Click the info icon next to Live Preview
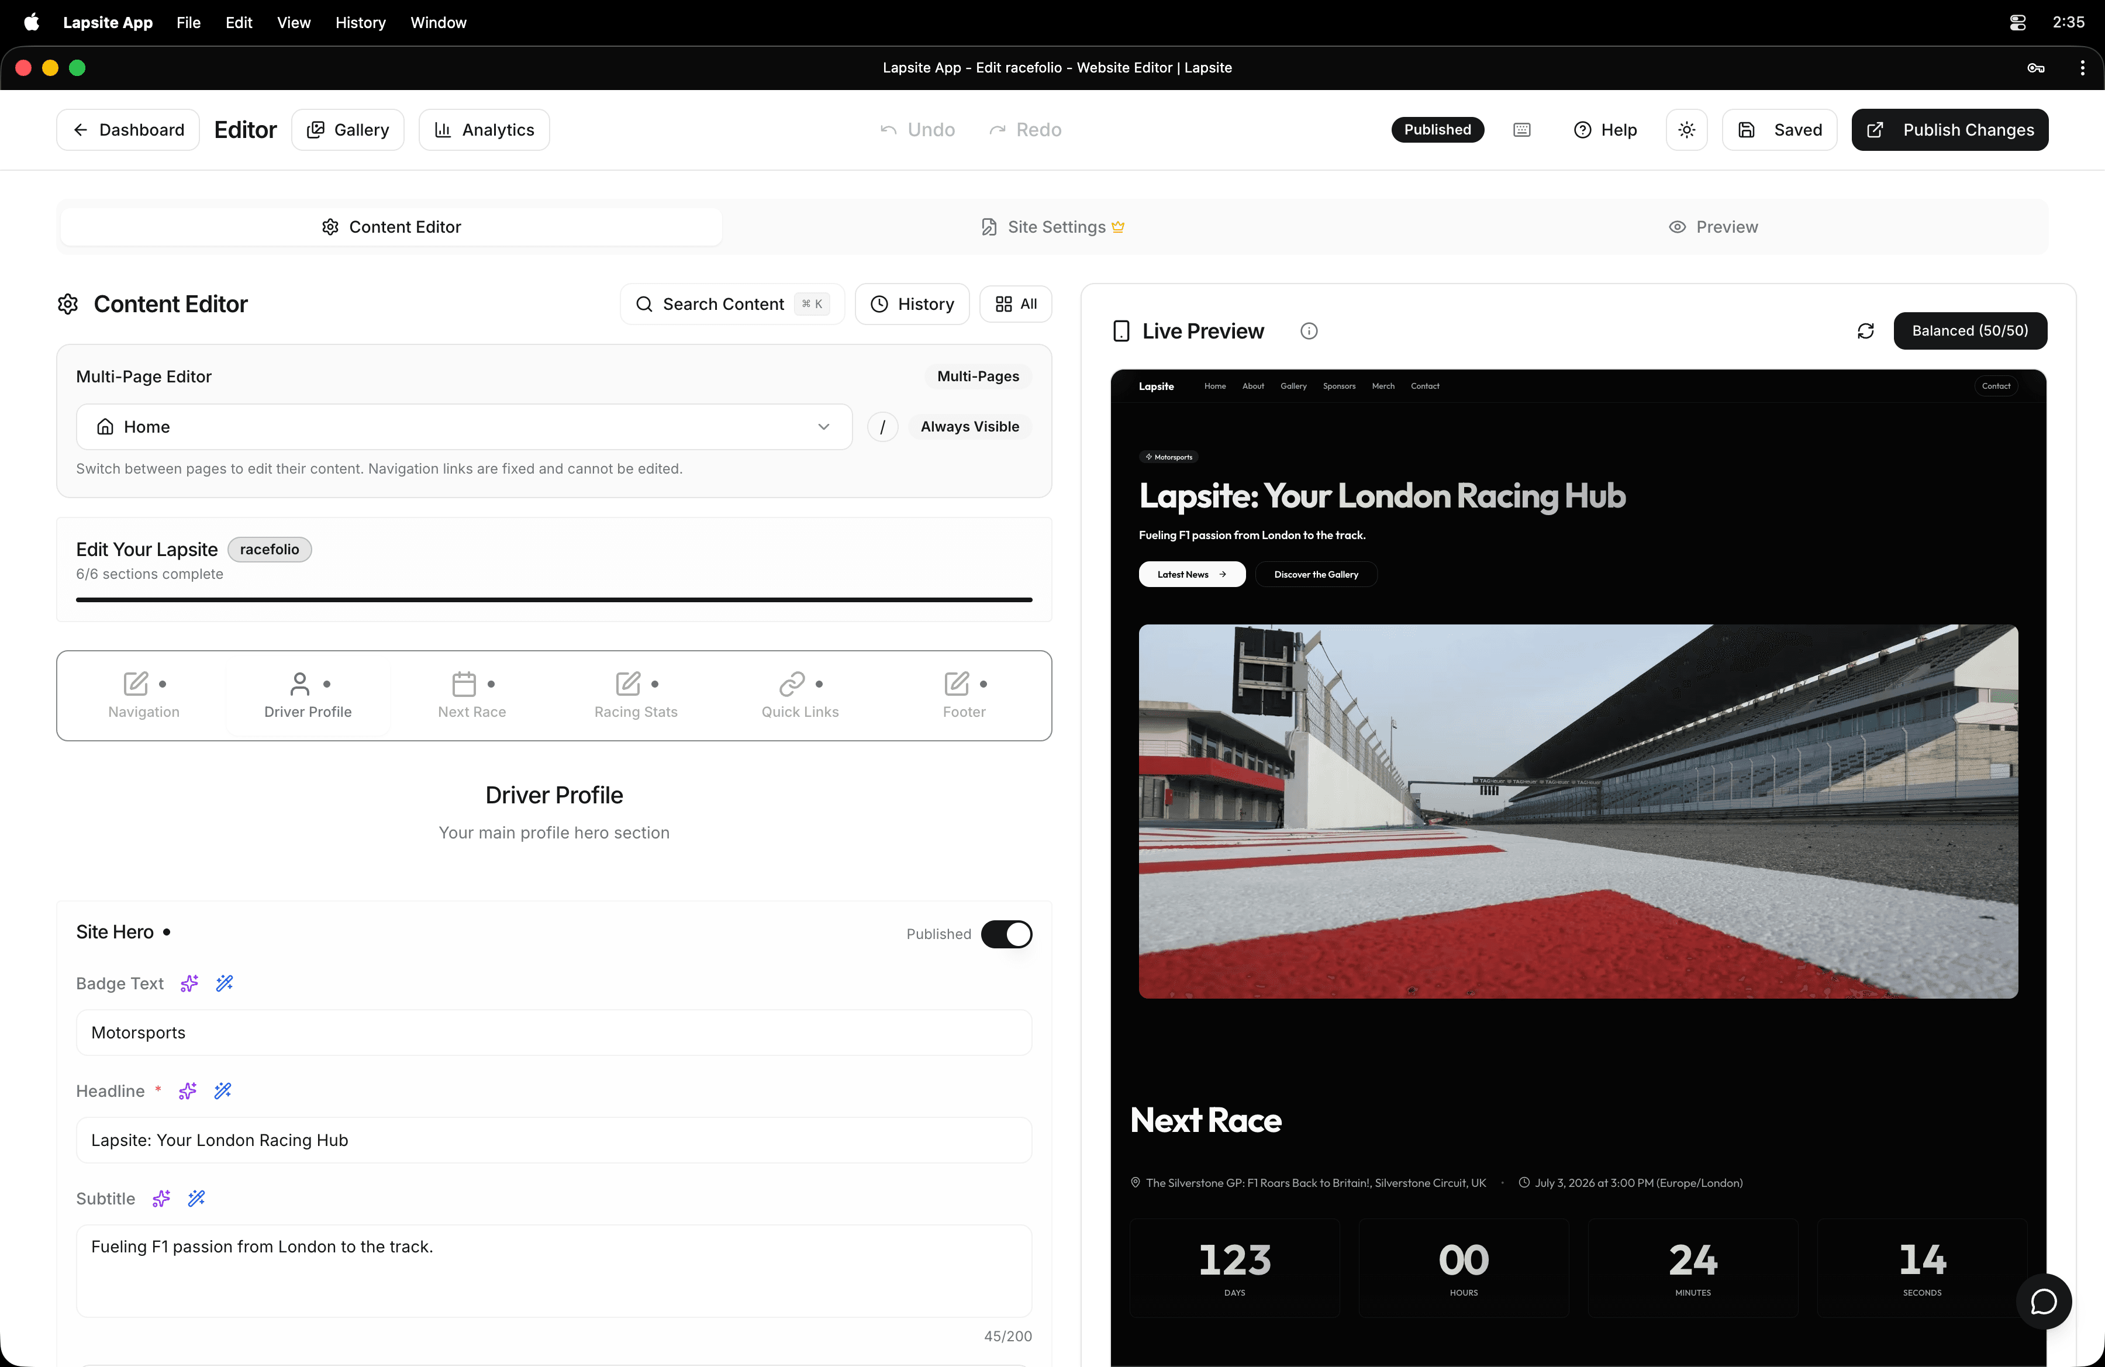Viewport: 2105px width, 1367px height. [1309, 331]
